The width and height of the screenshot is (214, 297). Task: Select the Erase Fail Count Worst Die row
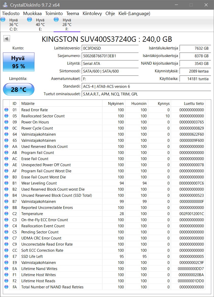tap(104, 177)
